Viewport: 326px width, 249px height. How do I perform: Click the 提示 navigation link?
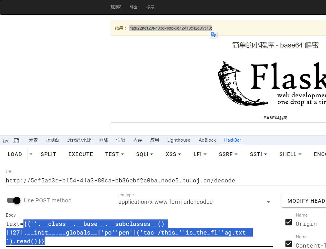pyautogui.click(x=150, y=7)
